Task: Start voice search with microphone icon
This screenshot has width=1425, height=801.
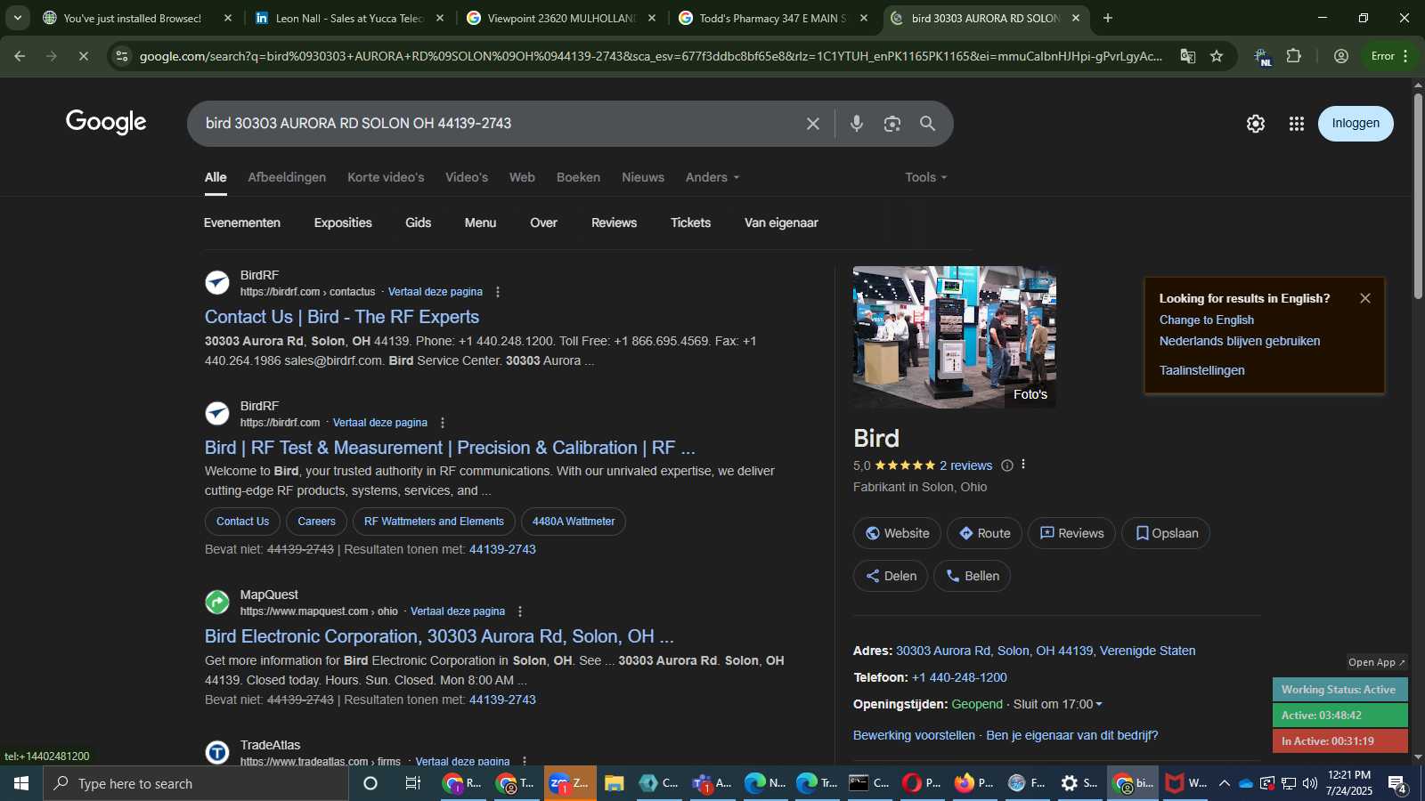Action: (x=857, y=124)
